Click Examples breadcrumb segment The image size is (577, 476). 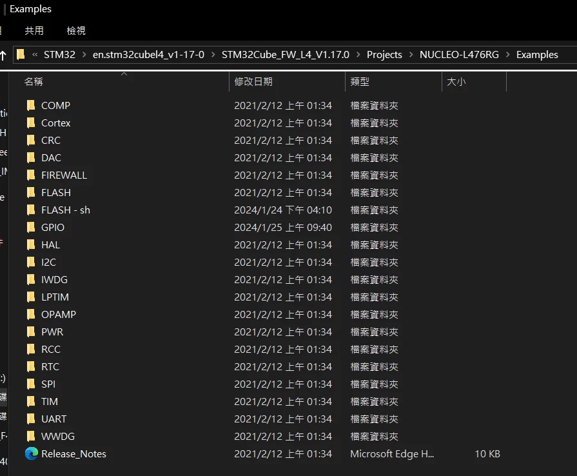tap(537, 55)
